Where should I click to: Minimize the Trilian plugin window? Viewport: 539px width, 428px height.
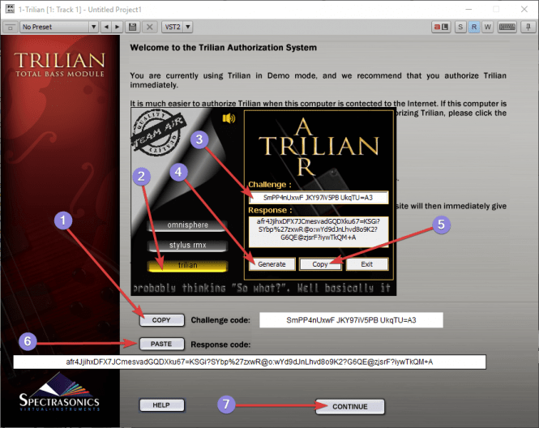[468, 9]
